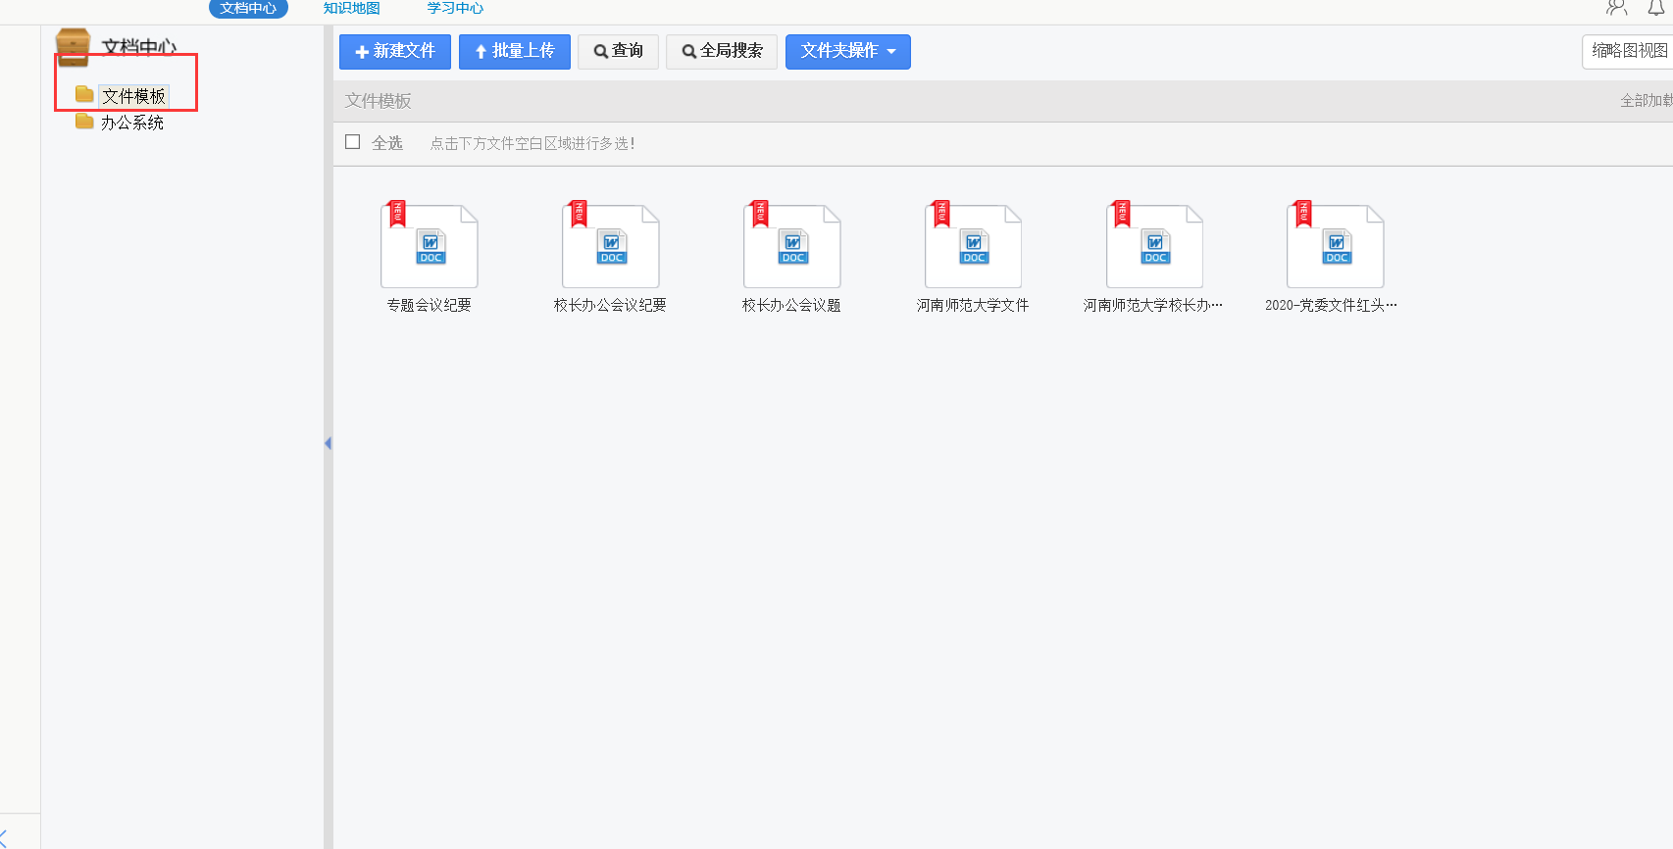The width and height of the screenshot is (1673, 849).
Task: Click the 新建文件 button
Action: (395, 52)
